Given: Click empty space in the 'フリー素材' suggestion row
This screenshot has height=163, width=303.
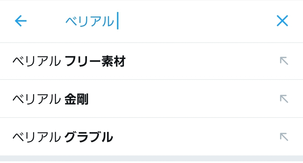Looking at the screenshot, I should (x=196, y=61).
